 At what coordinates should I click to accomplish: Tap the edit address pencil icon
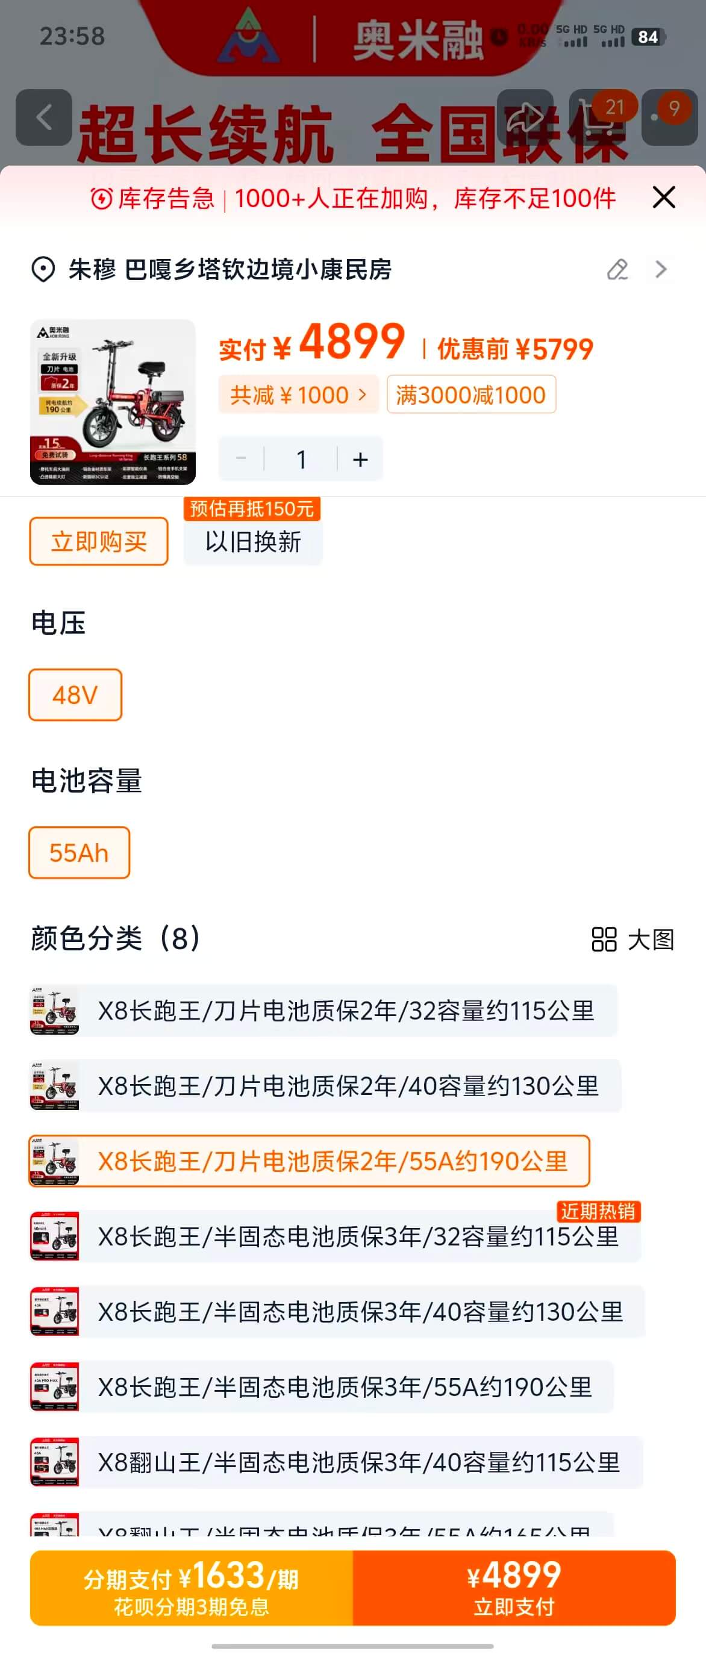click(x=617, y=270)
